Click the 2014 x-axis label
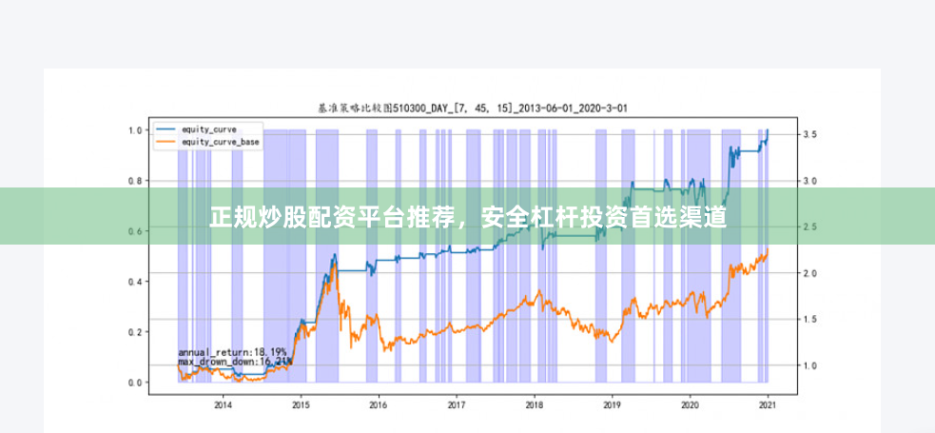The image size is (935, 433). (x=223, y=405)
